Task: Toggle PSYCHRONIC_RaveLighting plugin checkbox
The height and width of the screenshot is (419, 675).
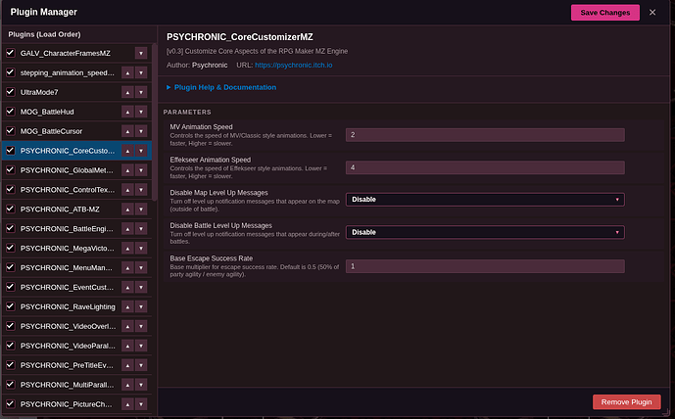Action: (11, 306)
